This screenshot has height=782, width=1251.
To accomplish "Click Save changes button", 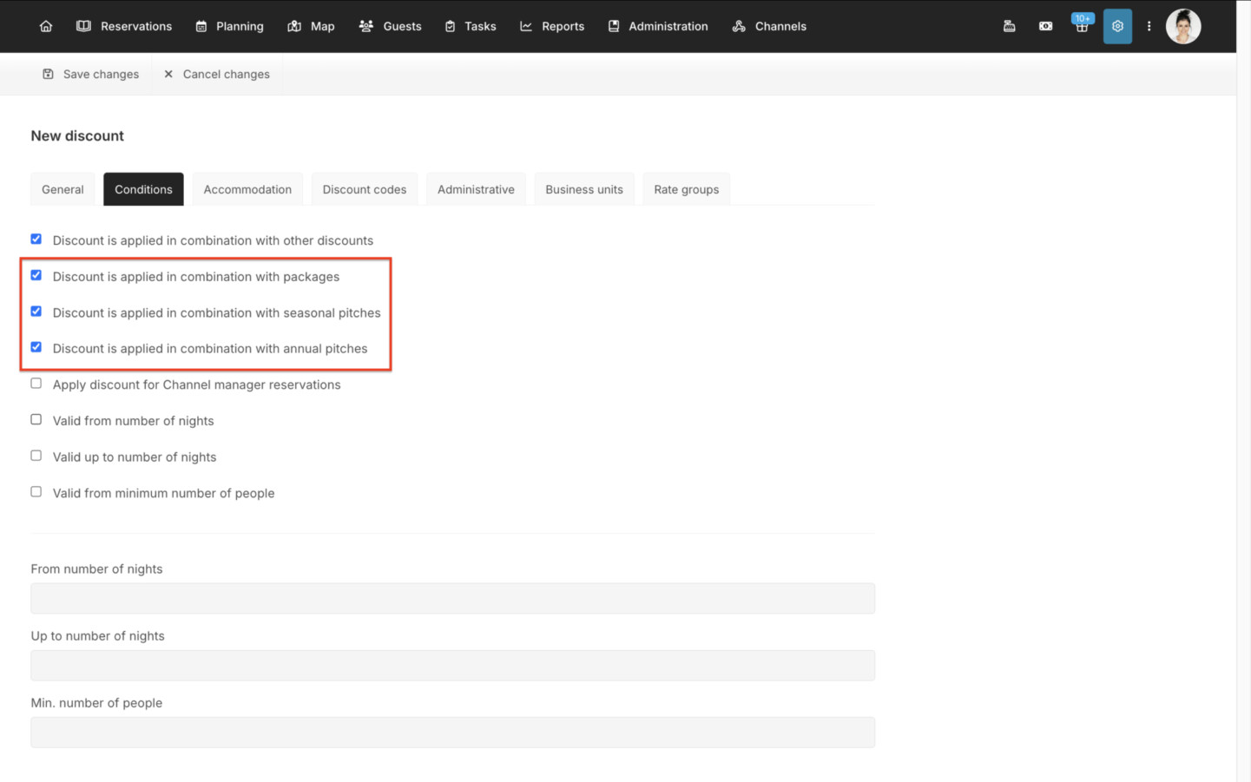I will [90, 74].
